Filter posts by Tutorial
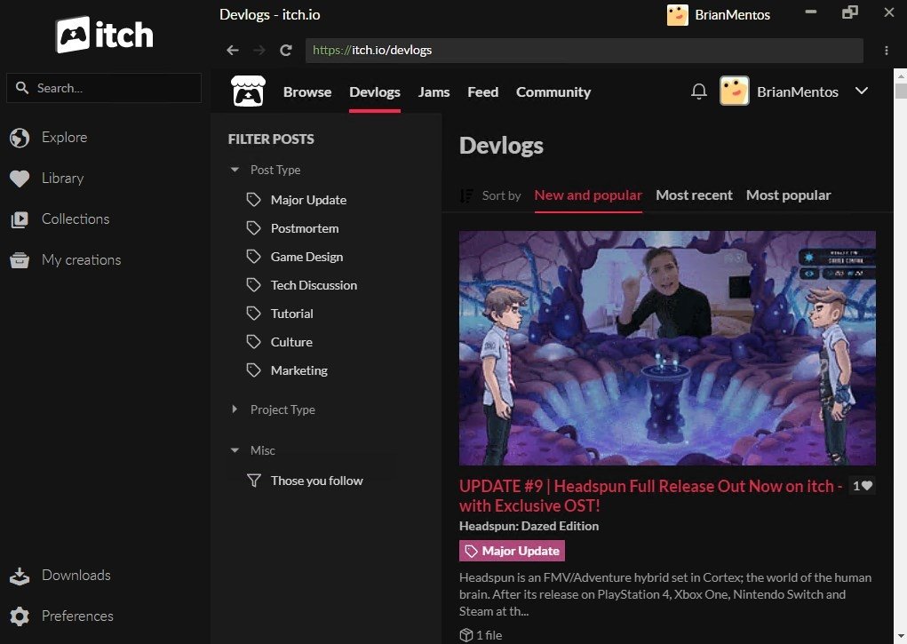The height and width of the screenshot is (644, 907). (291, 313)
